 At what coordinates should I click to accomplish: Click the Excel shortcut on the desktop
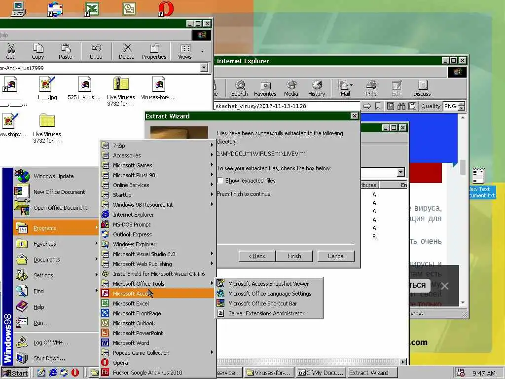click(x=92, y=8)
